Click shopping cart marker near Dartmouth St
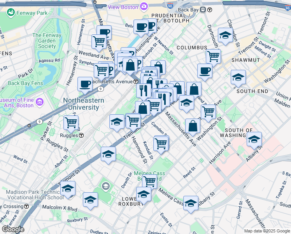This screenshot has height=234, width=291. [214, 57]
